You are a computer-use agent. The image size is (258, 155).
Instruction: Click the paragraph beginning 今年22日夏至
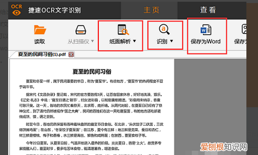coord(90,146)
